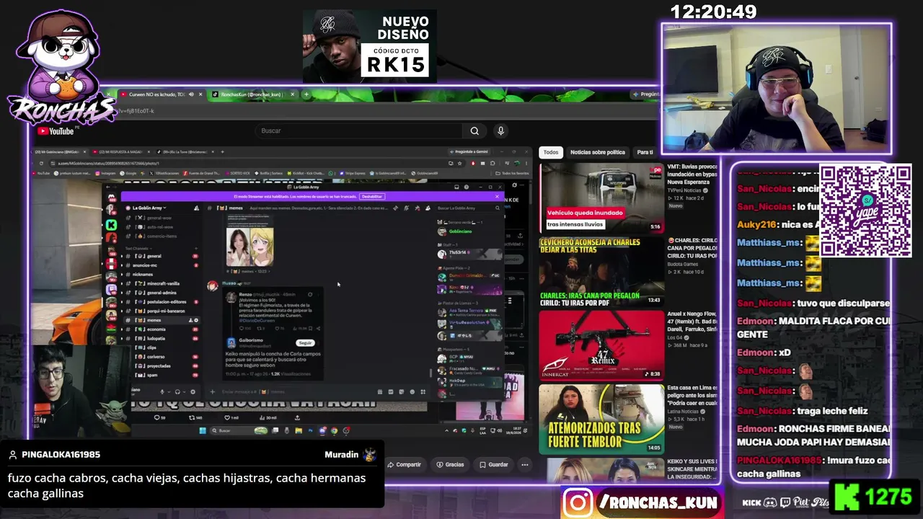Switch to the RonchasKun TikTok browser tab
923x519 pixels.
[252, 94]
